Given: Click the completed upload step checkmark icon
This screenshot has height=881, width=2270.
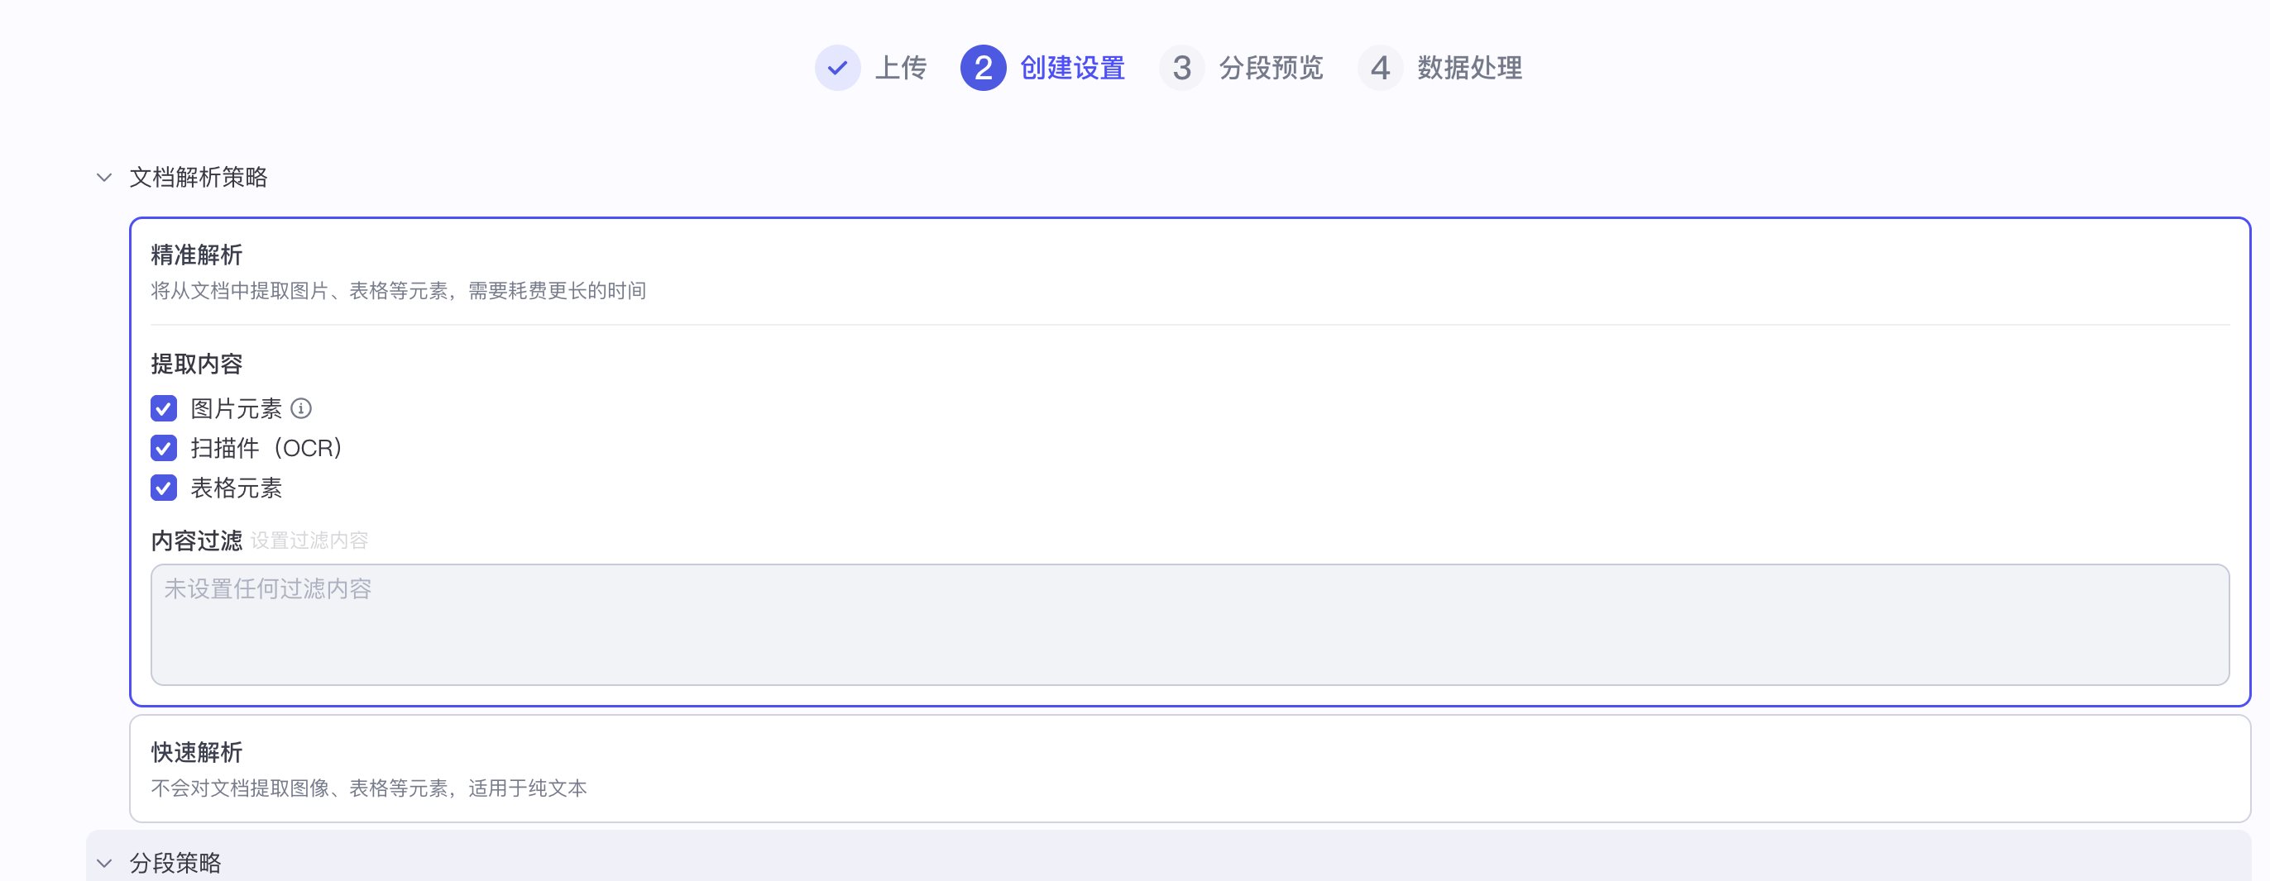Looking at the screenshot, I should (837, 68).
